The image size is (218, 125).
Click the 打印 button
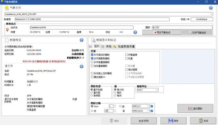[x=144, y=121]
